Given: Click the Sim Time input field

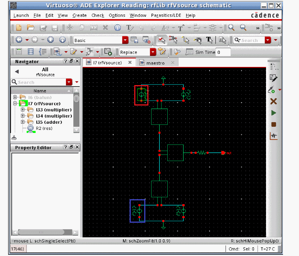Looking at the screenshot, I should tap(223, 52).
